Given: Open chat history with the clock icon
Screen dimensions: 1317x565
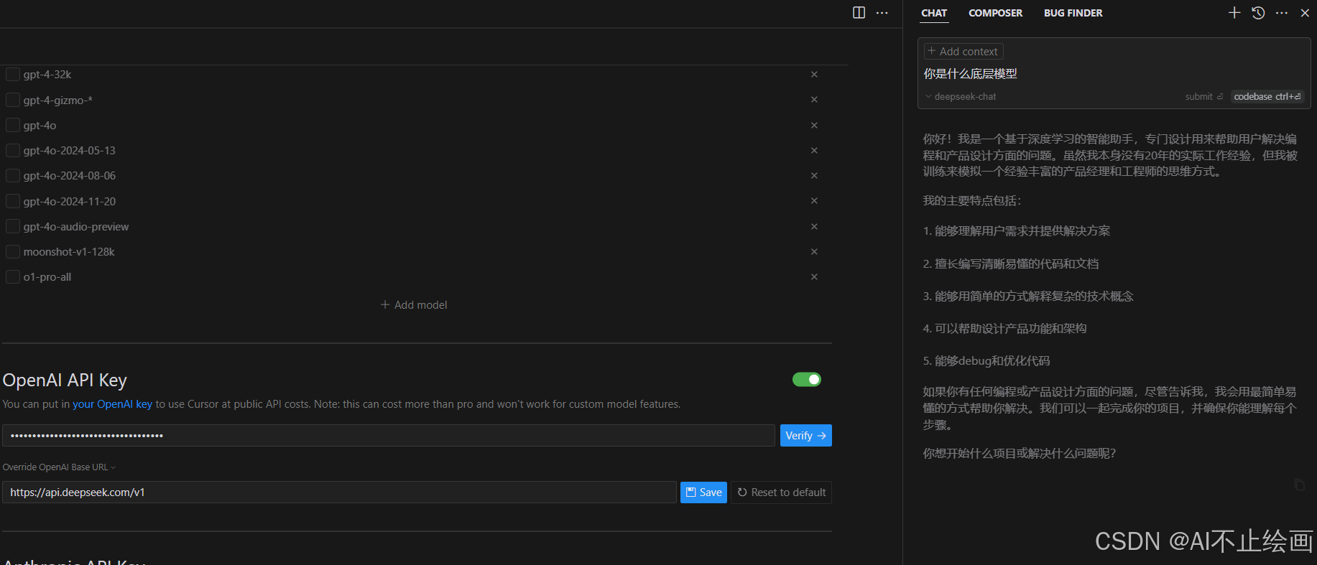Looking at the screenshot, I should (1258, 13).
